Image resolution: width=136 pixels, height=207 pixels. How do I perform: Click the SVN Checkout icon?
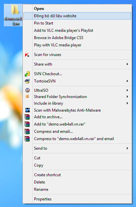(x=27, y=74)
